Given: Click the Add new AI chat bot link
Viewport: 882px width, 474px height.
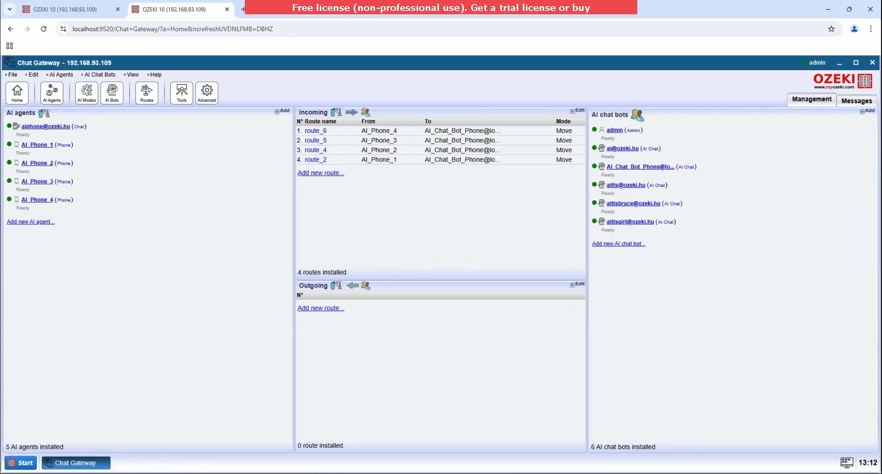Looking at the screenshot, I should pyautogui.click(x=618, y=244).
